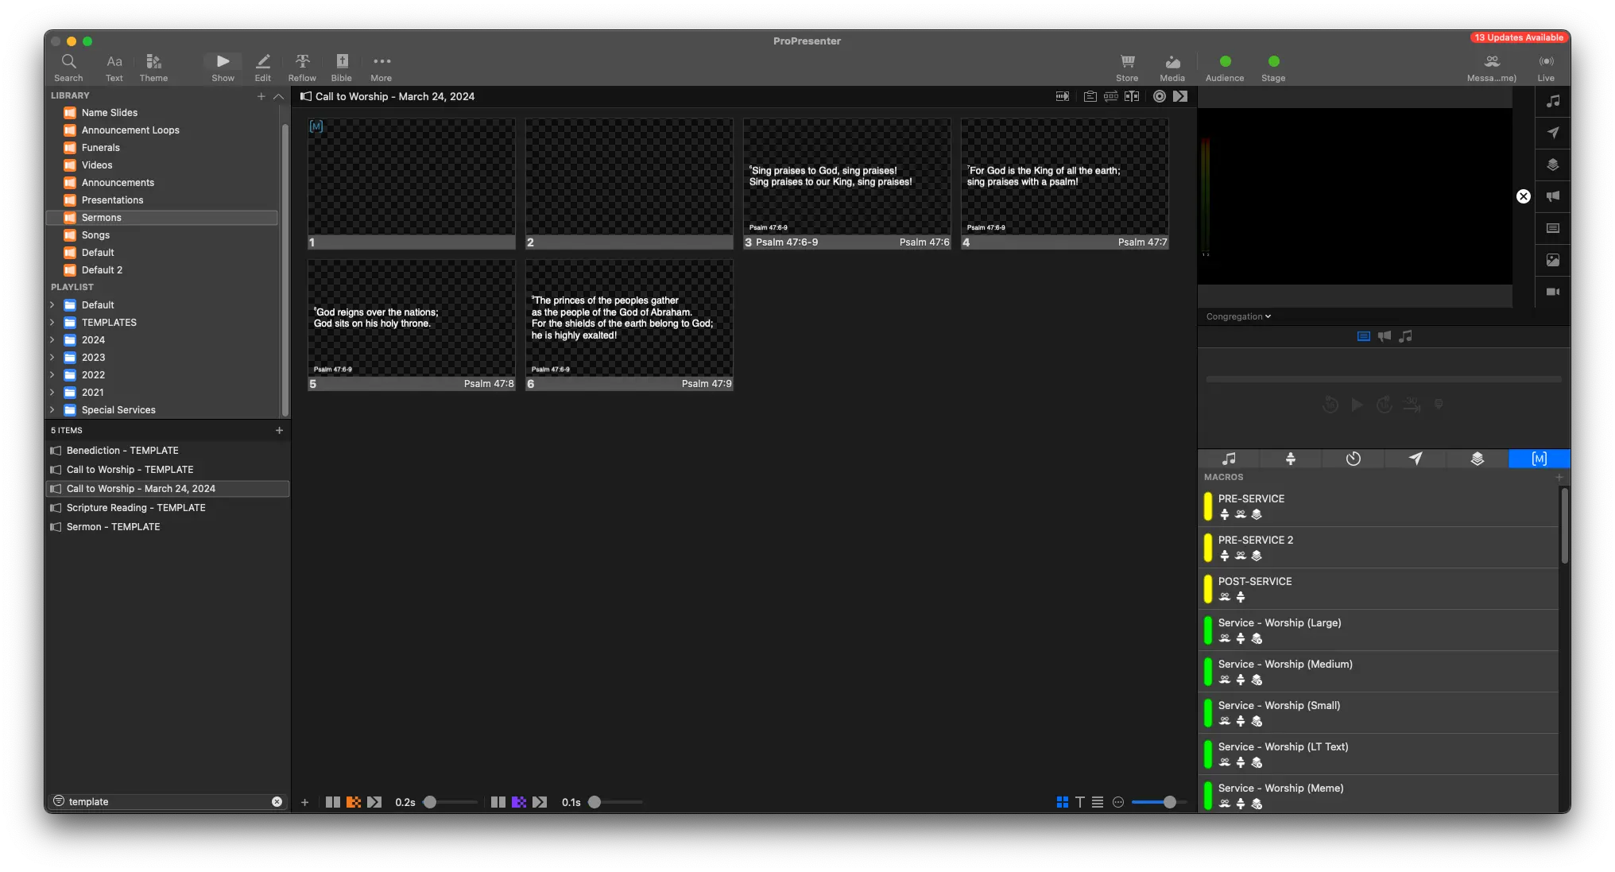The width and height of the screenshot is (1615, 872).
Task: Select slide 6 Psalm 47:9 thumbnail
Action: tap(629, 324)
